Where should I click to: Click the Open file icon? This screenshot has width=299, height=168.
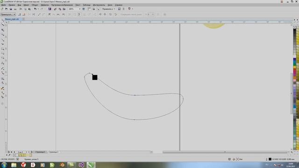point(6,9)
